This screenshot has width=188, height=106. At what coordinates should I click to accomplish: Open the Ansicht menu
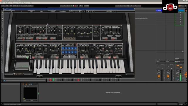[x=20, y=3]
